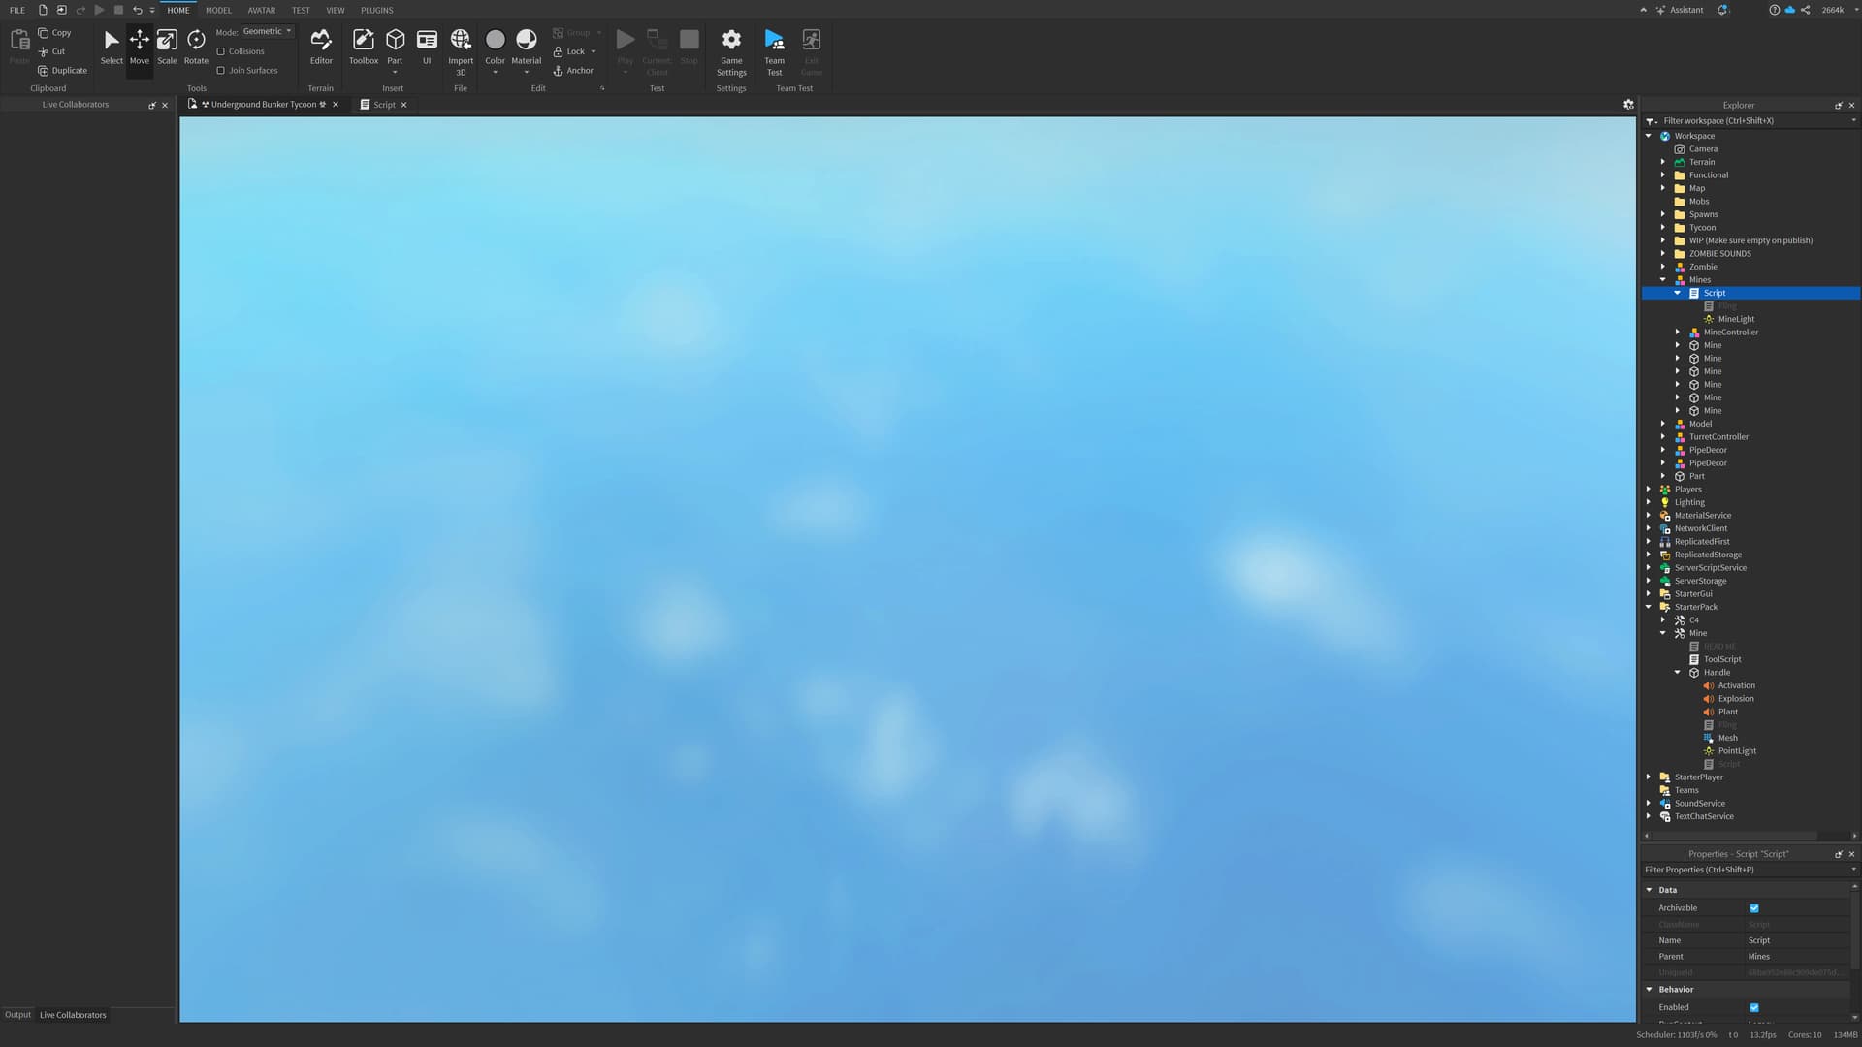
Task: Open the Assistant button
Action: [x=1680, y=10]
